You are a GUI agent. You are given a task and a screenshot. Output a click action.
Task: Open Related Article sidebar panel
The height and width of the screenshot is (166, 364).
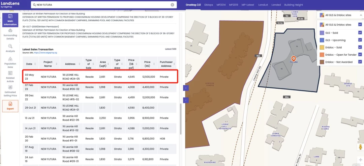[x=10, y=77]
